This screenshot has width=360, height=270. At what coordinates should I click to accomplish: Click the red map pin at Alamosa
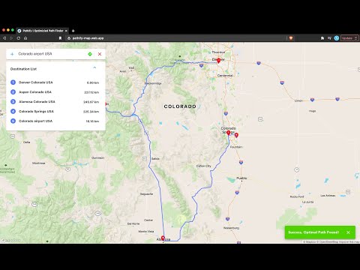pos(163,238)
